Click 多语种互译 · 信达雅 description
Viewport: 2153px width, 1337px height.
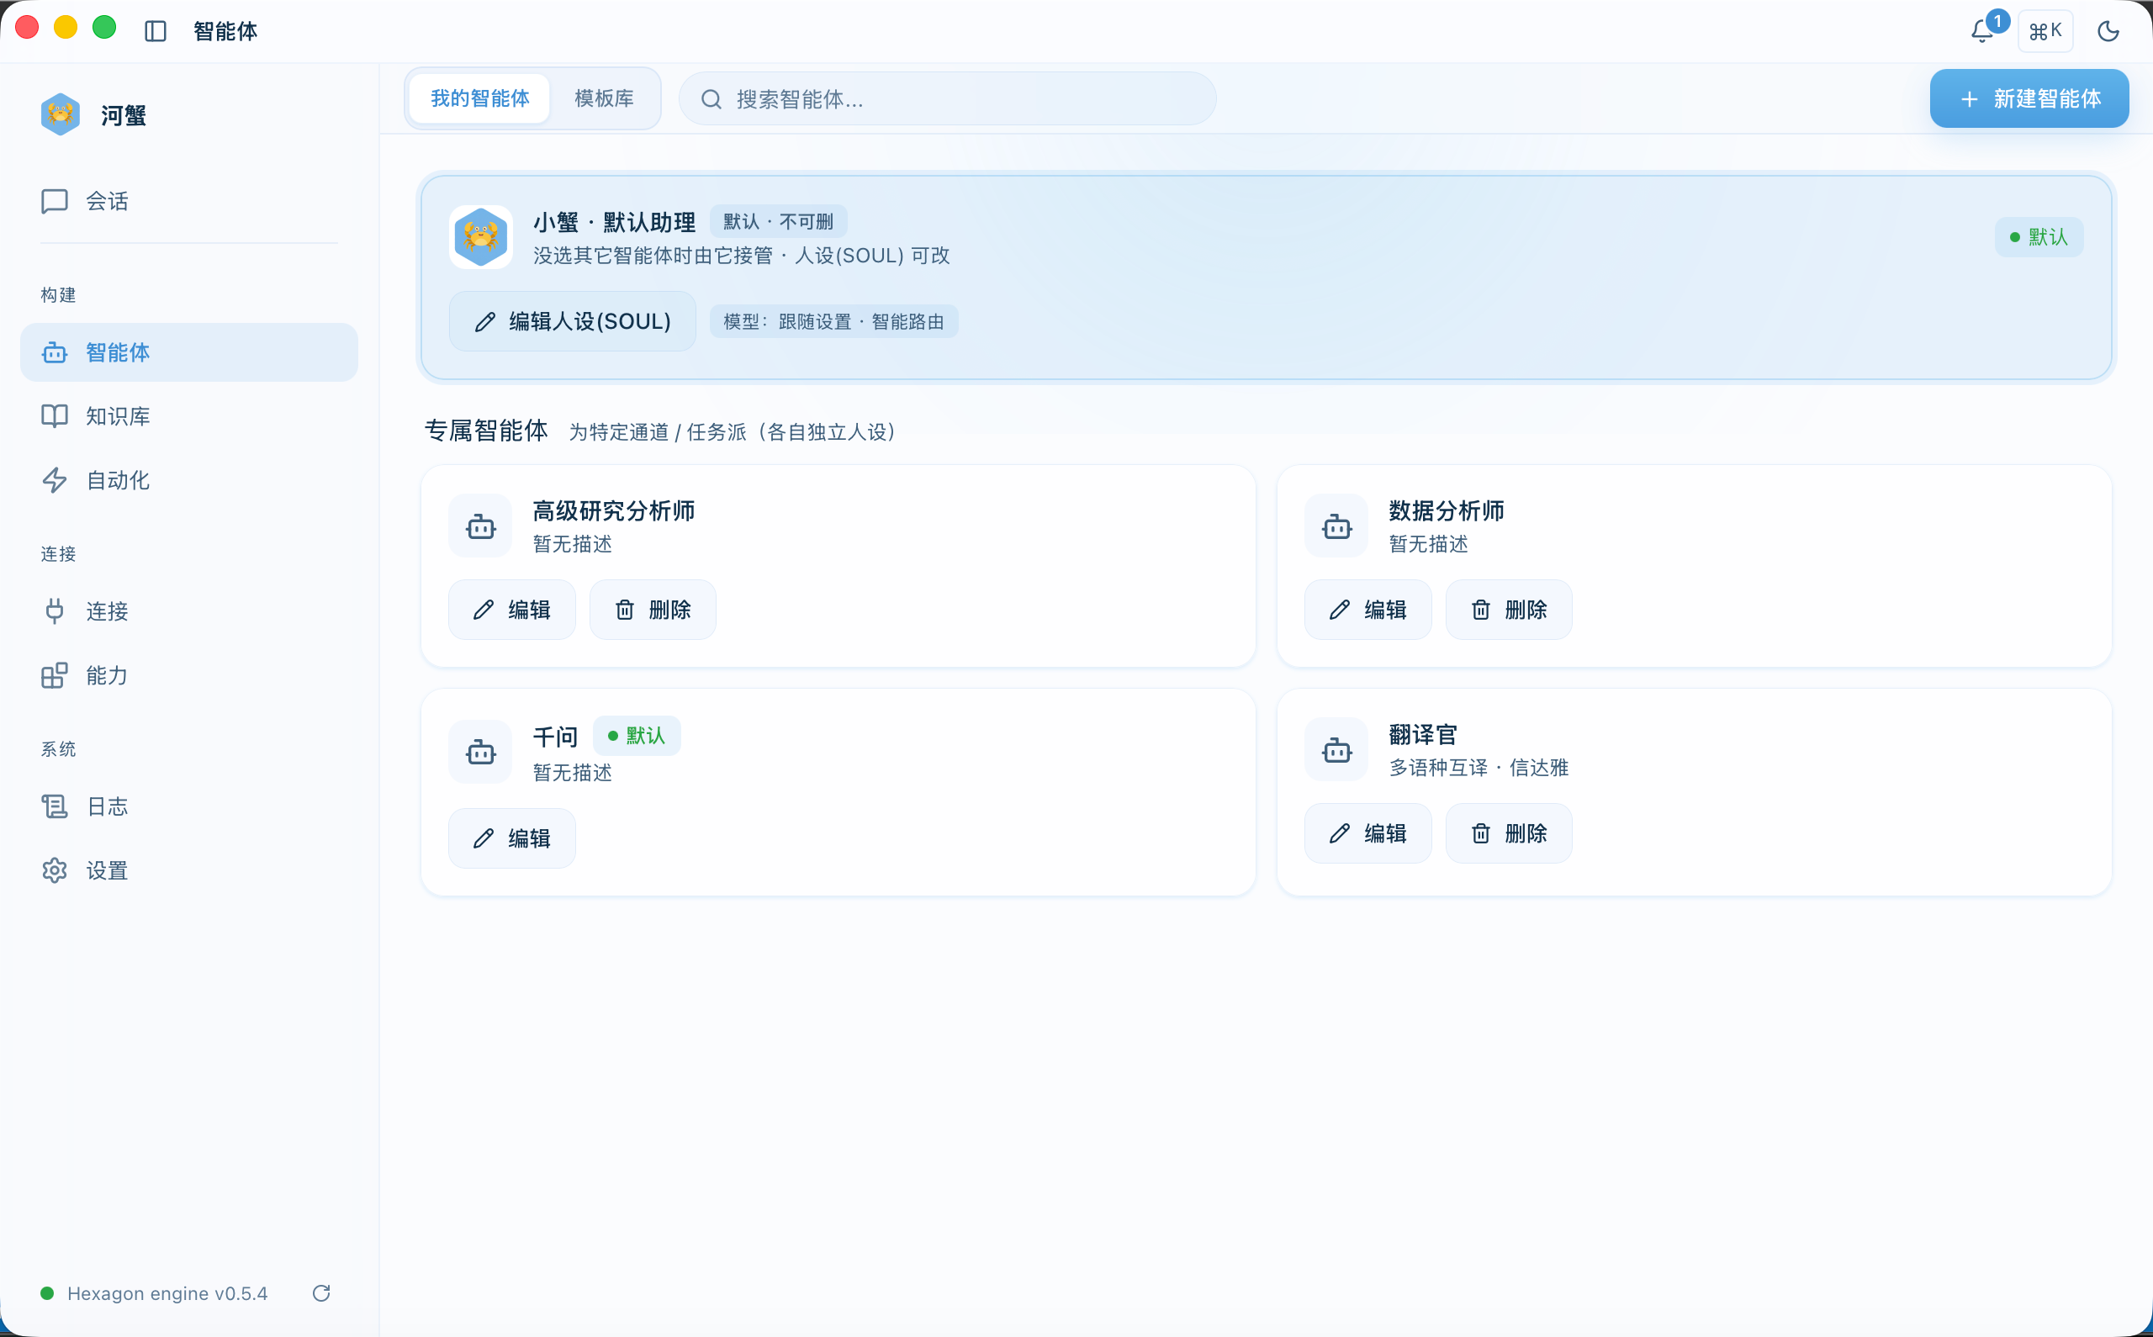[1479, 768]
